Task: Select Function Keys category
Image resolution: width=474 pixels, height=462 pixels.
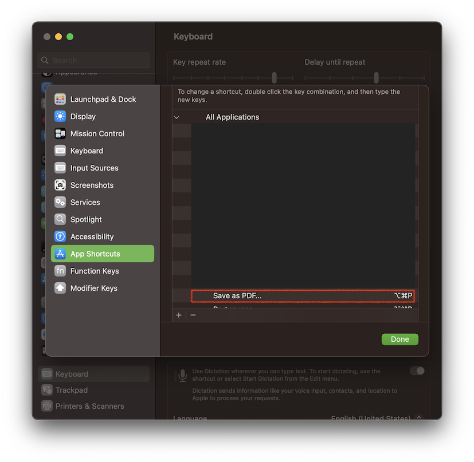Action: click(x=103, y=271)
